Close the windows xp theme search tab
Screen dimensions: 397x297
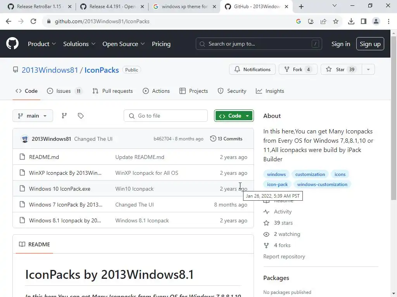coord(214,7)
